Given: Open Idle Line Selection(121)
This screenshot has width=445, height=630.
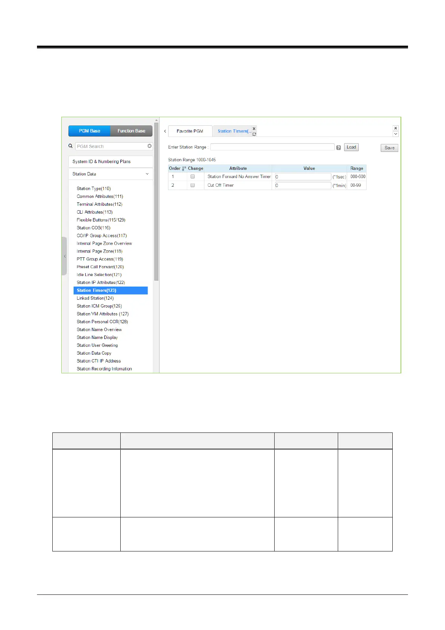Looking at the screenshot, I should click(x=99, y=275).
